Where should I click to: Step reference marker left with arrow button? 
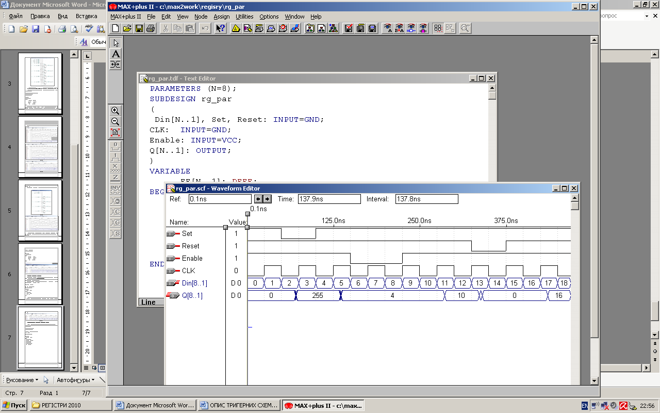click(259, 199)
